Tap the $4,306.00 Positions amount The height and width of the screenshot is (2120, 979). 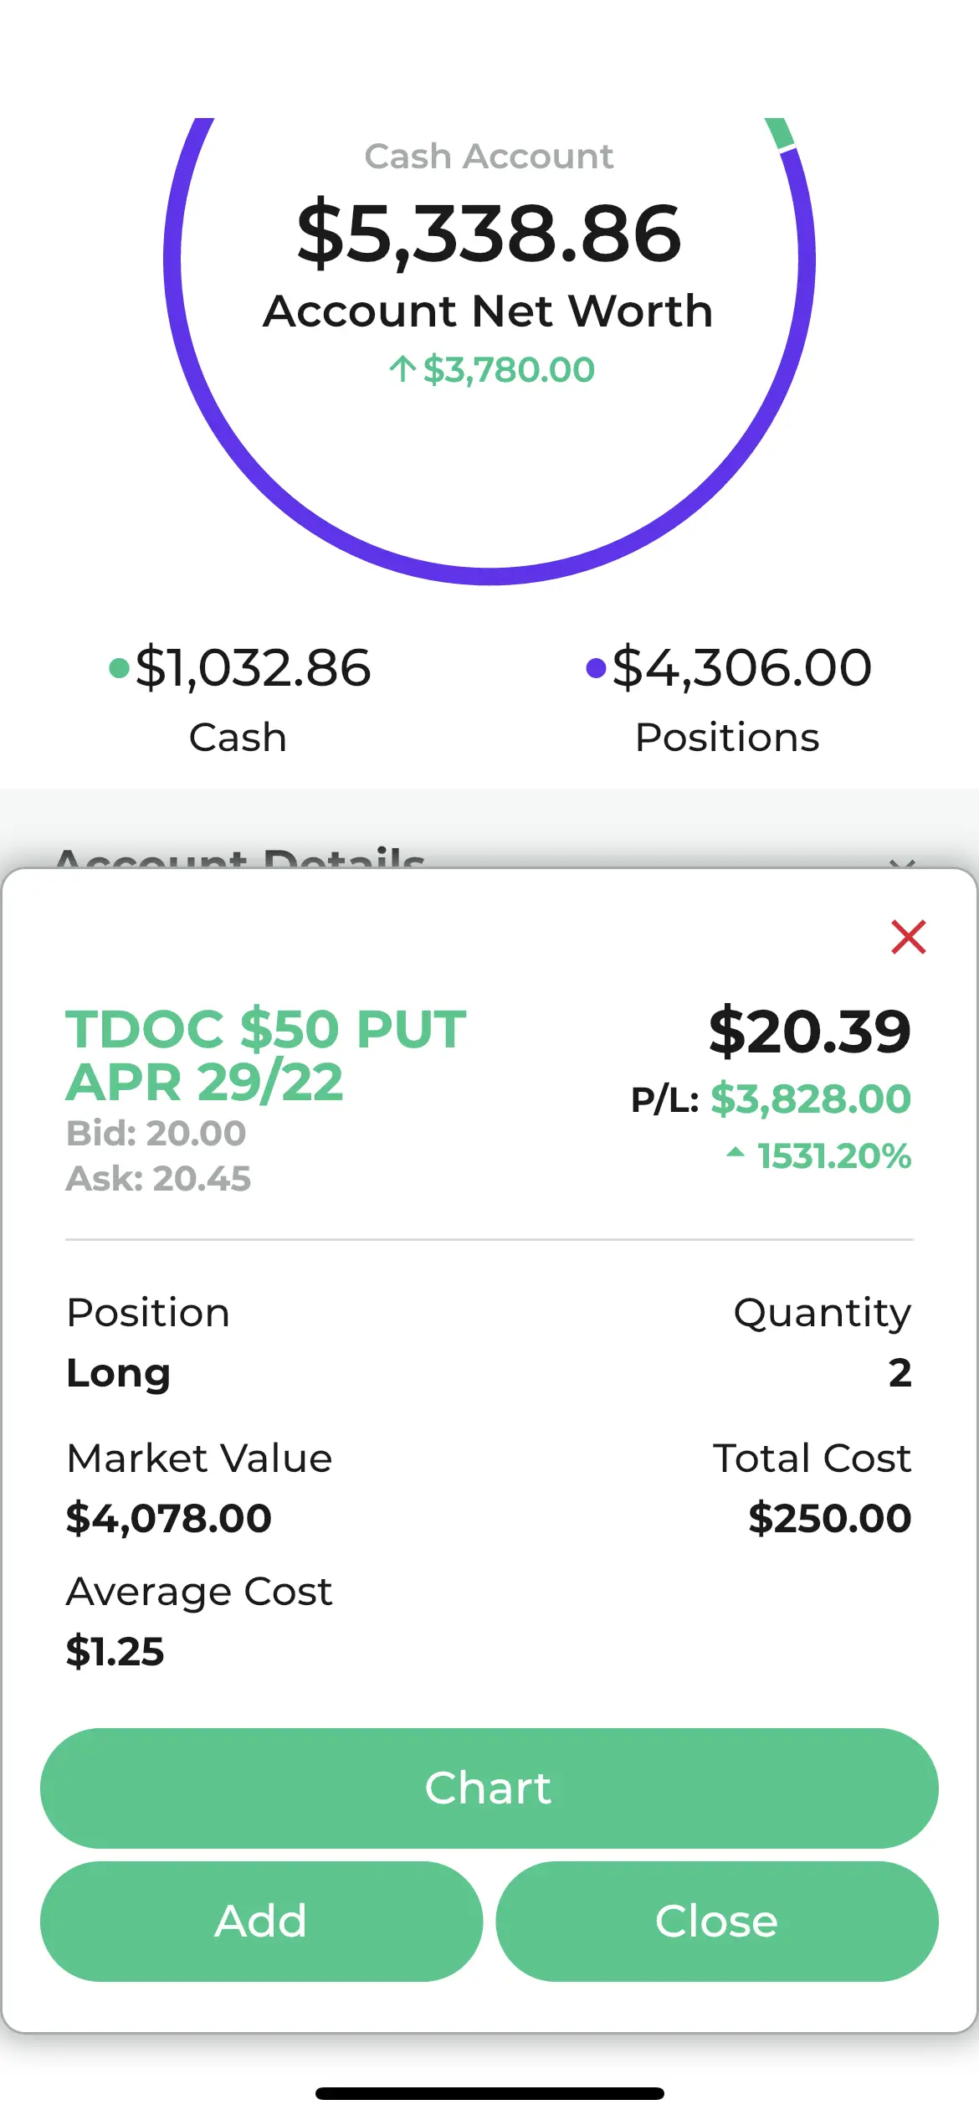741,668
